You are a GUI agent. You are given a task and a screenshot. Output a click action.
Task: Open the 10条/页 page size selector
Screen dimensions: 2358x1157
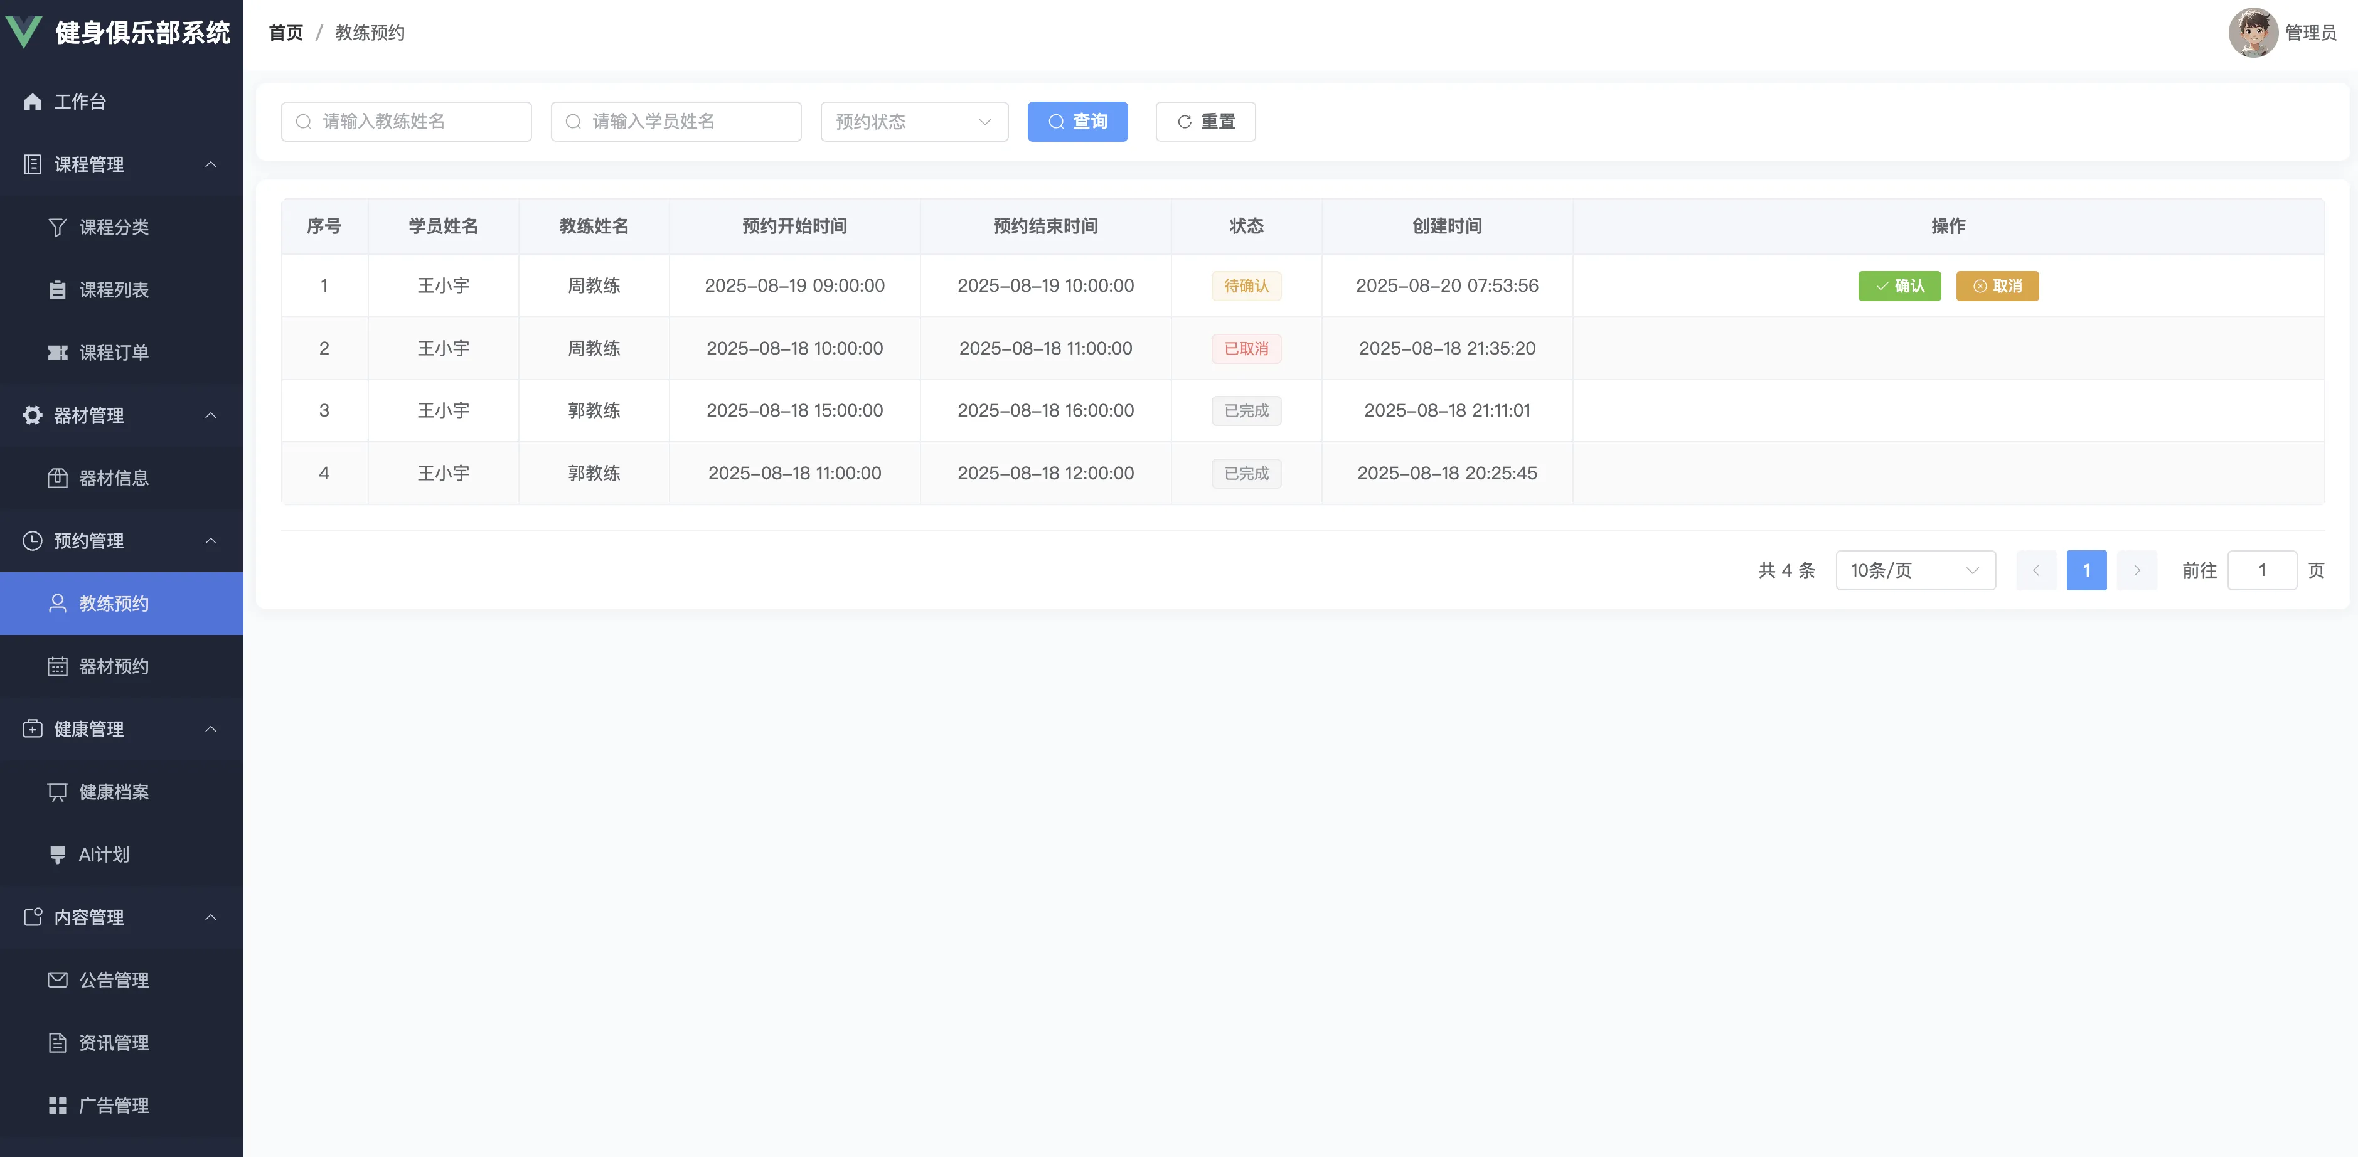click(x=1914, y=570)
